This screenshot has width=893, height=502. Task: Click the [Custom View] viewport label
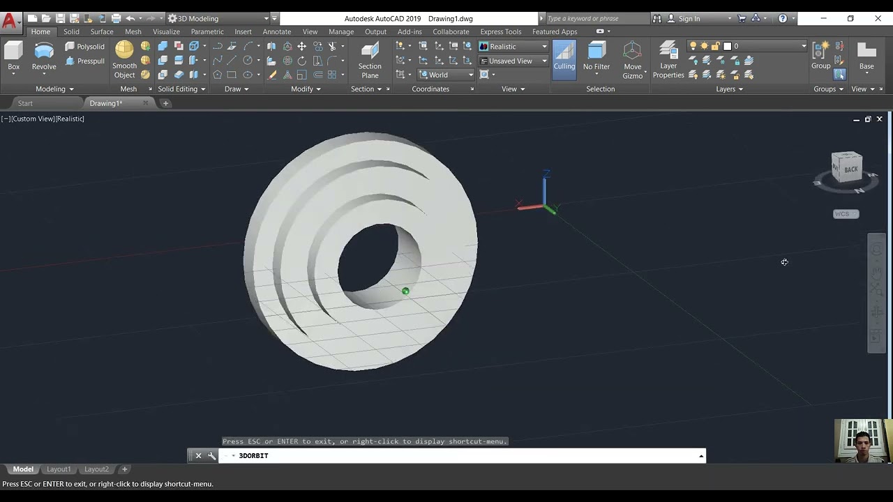coord(33,119)
